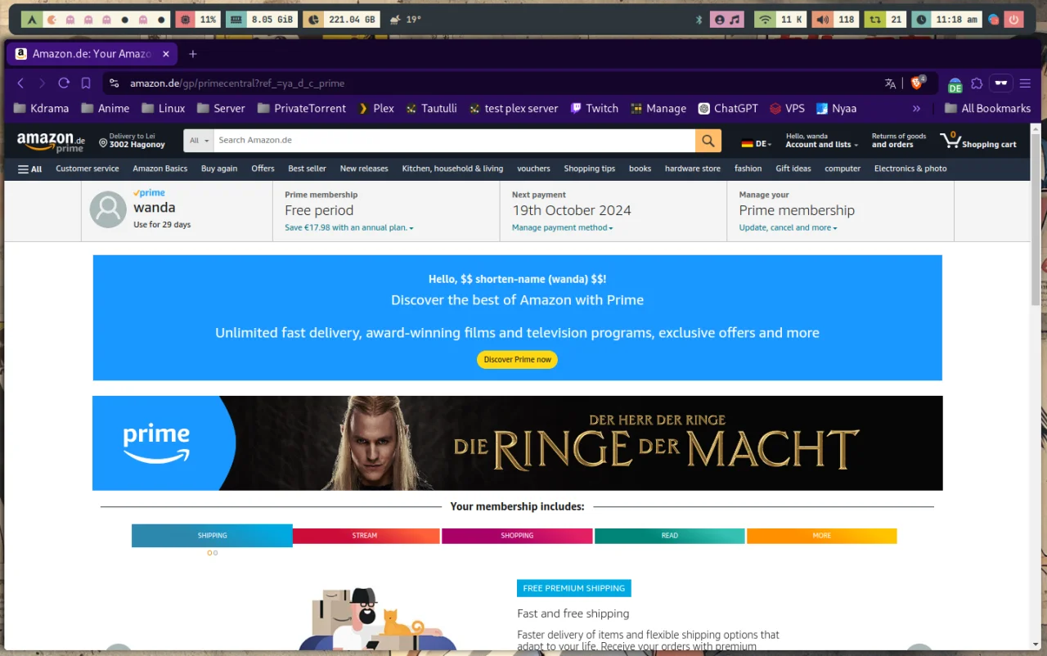Expand Update, cancel and more
The width and height of the screenshot is (1047, 656).
[789, 227]
